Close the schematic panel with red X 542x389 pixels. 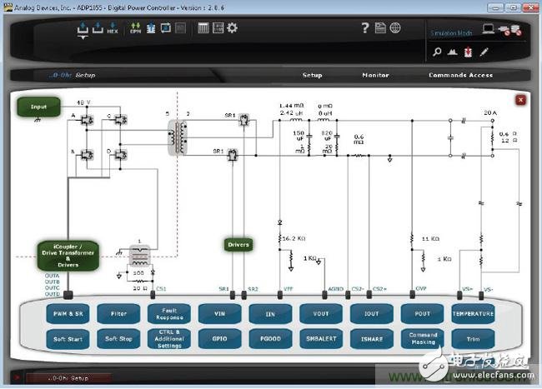point(520,100)
